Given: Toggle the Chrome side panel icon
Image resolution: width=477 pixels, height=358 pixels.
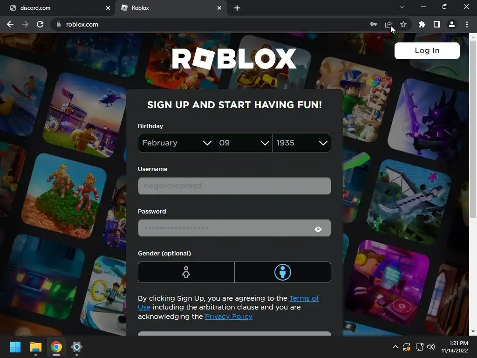Looking at the screenshot, I should 437,24.
